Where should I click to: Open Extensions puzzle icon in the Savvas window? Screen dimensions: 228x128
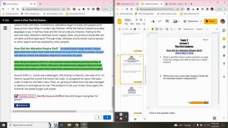pos(84,9)
